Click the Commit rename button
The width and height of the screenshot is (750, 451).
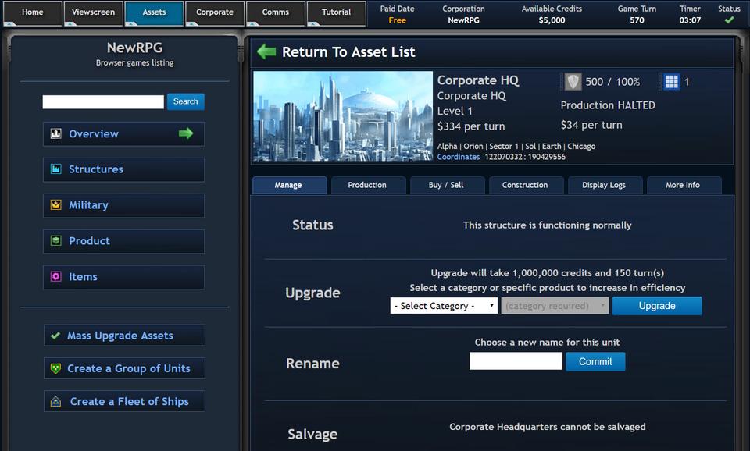pos(595,361)
